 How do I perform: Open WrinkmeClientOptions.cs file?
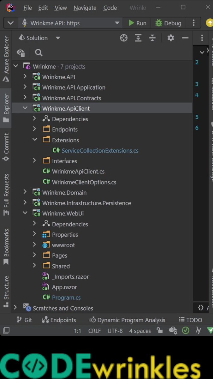tap(84, 182)
